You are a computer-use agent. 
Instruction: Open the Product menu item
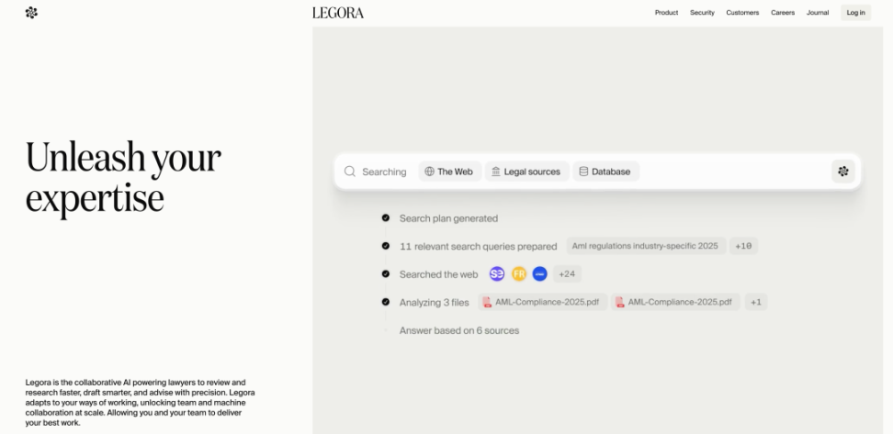(x=666, y=13)
